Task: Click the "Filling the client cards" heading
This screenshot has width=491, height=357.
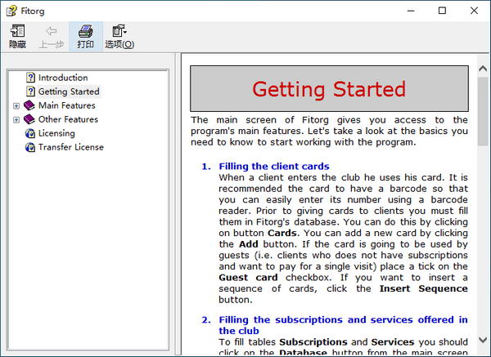Action: [274, 167]
